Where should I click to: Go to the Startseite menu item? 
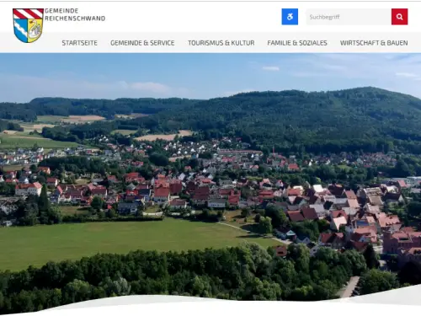click(79, 43)
